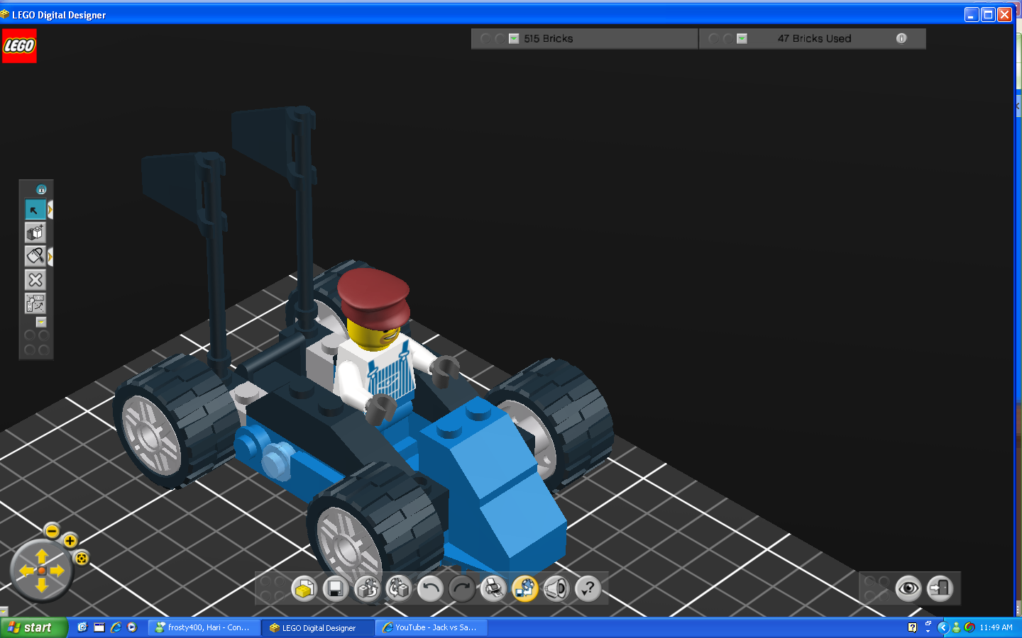Click the highlighted globe web-sharing icon
1022x638 pixels.
(x=525, y=588)
